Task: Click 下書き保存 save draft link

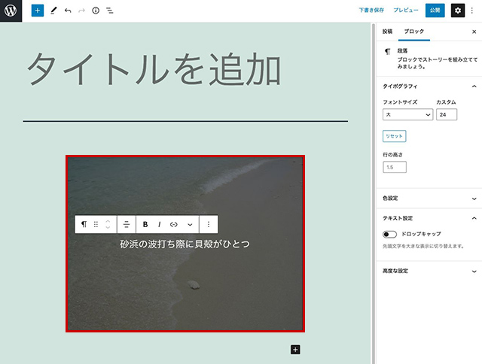Action: [371, 11]
